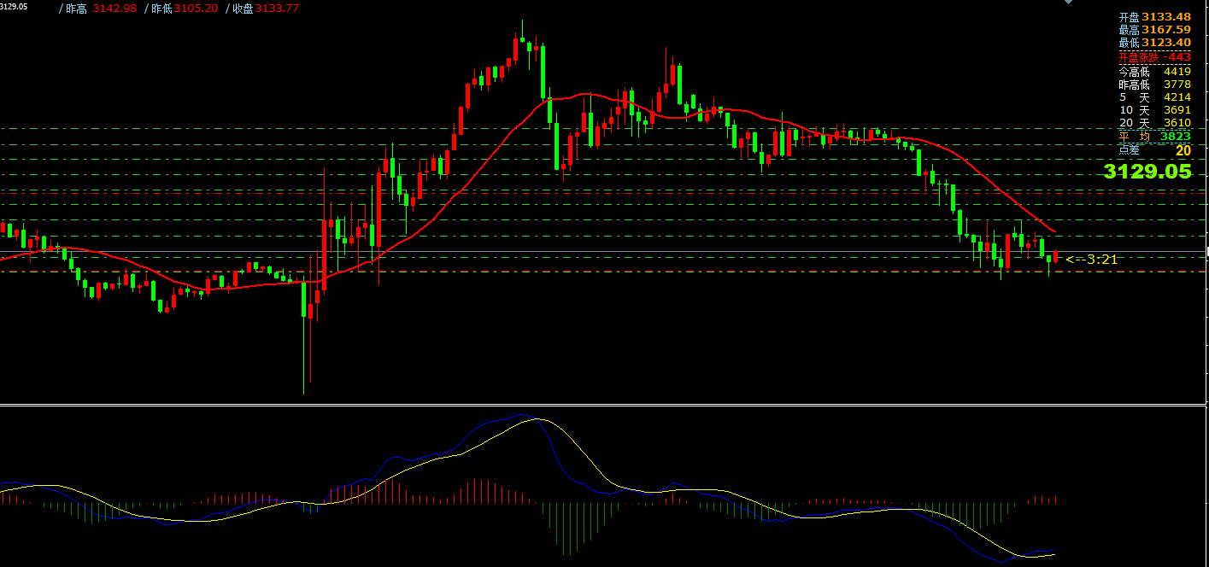Select the 10 天 3691 average row

[1154, 110]
